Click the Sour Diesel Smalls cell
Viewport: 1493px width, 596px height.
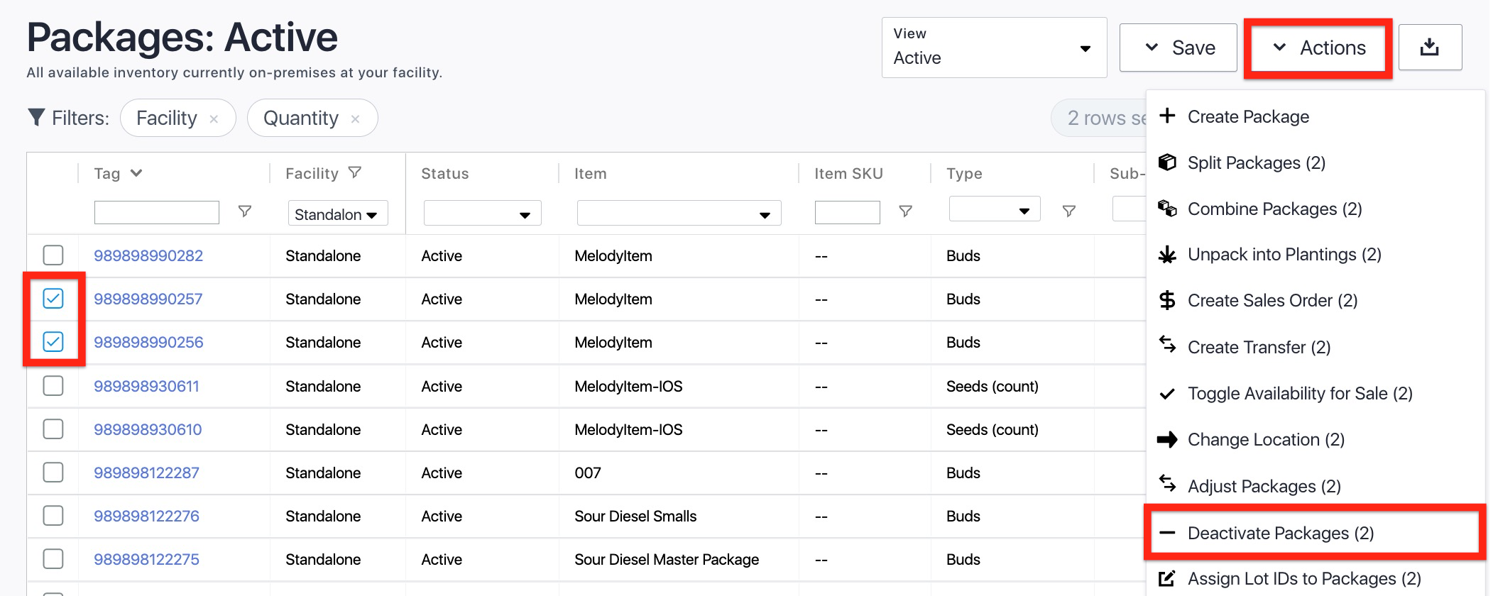point(635,516)
